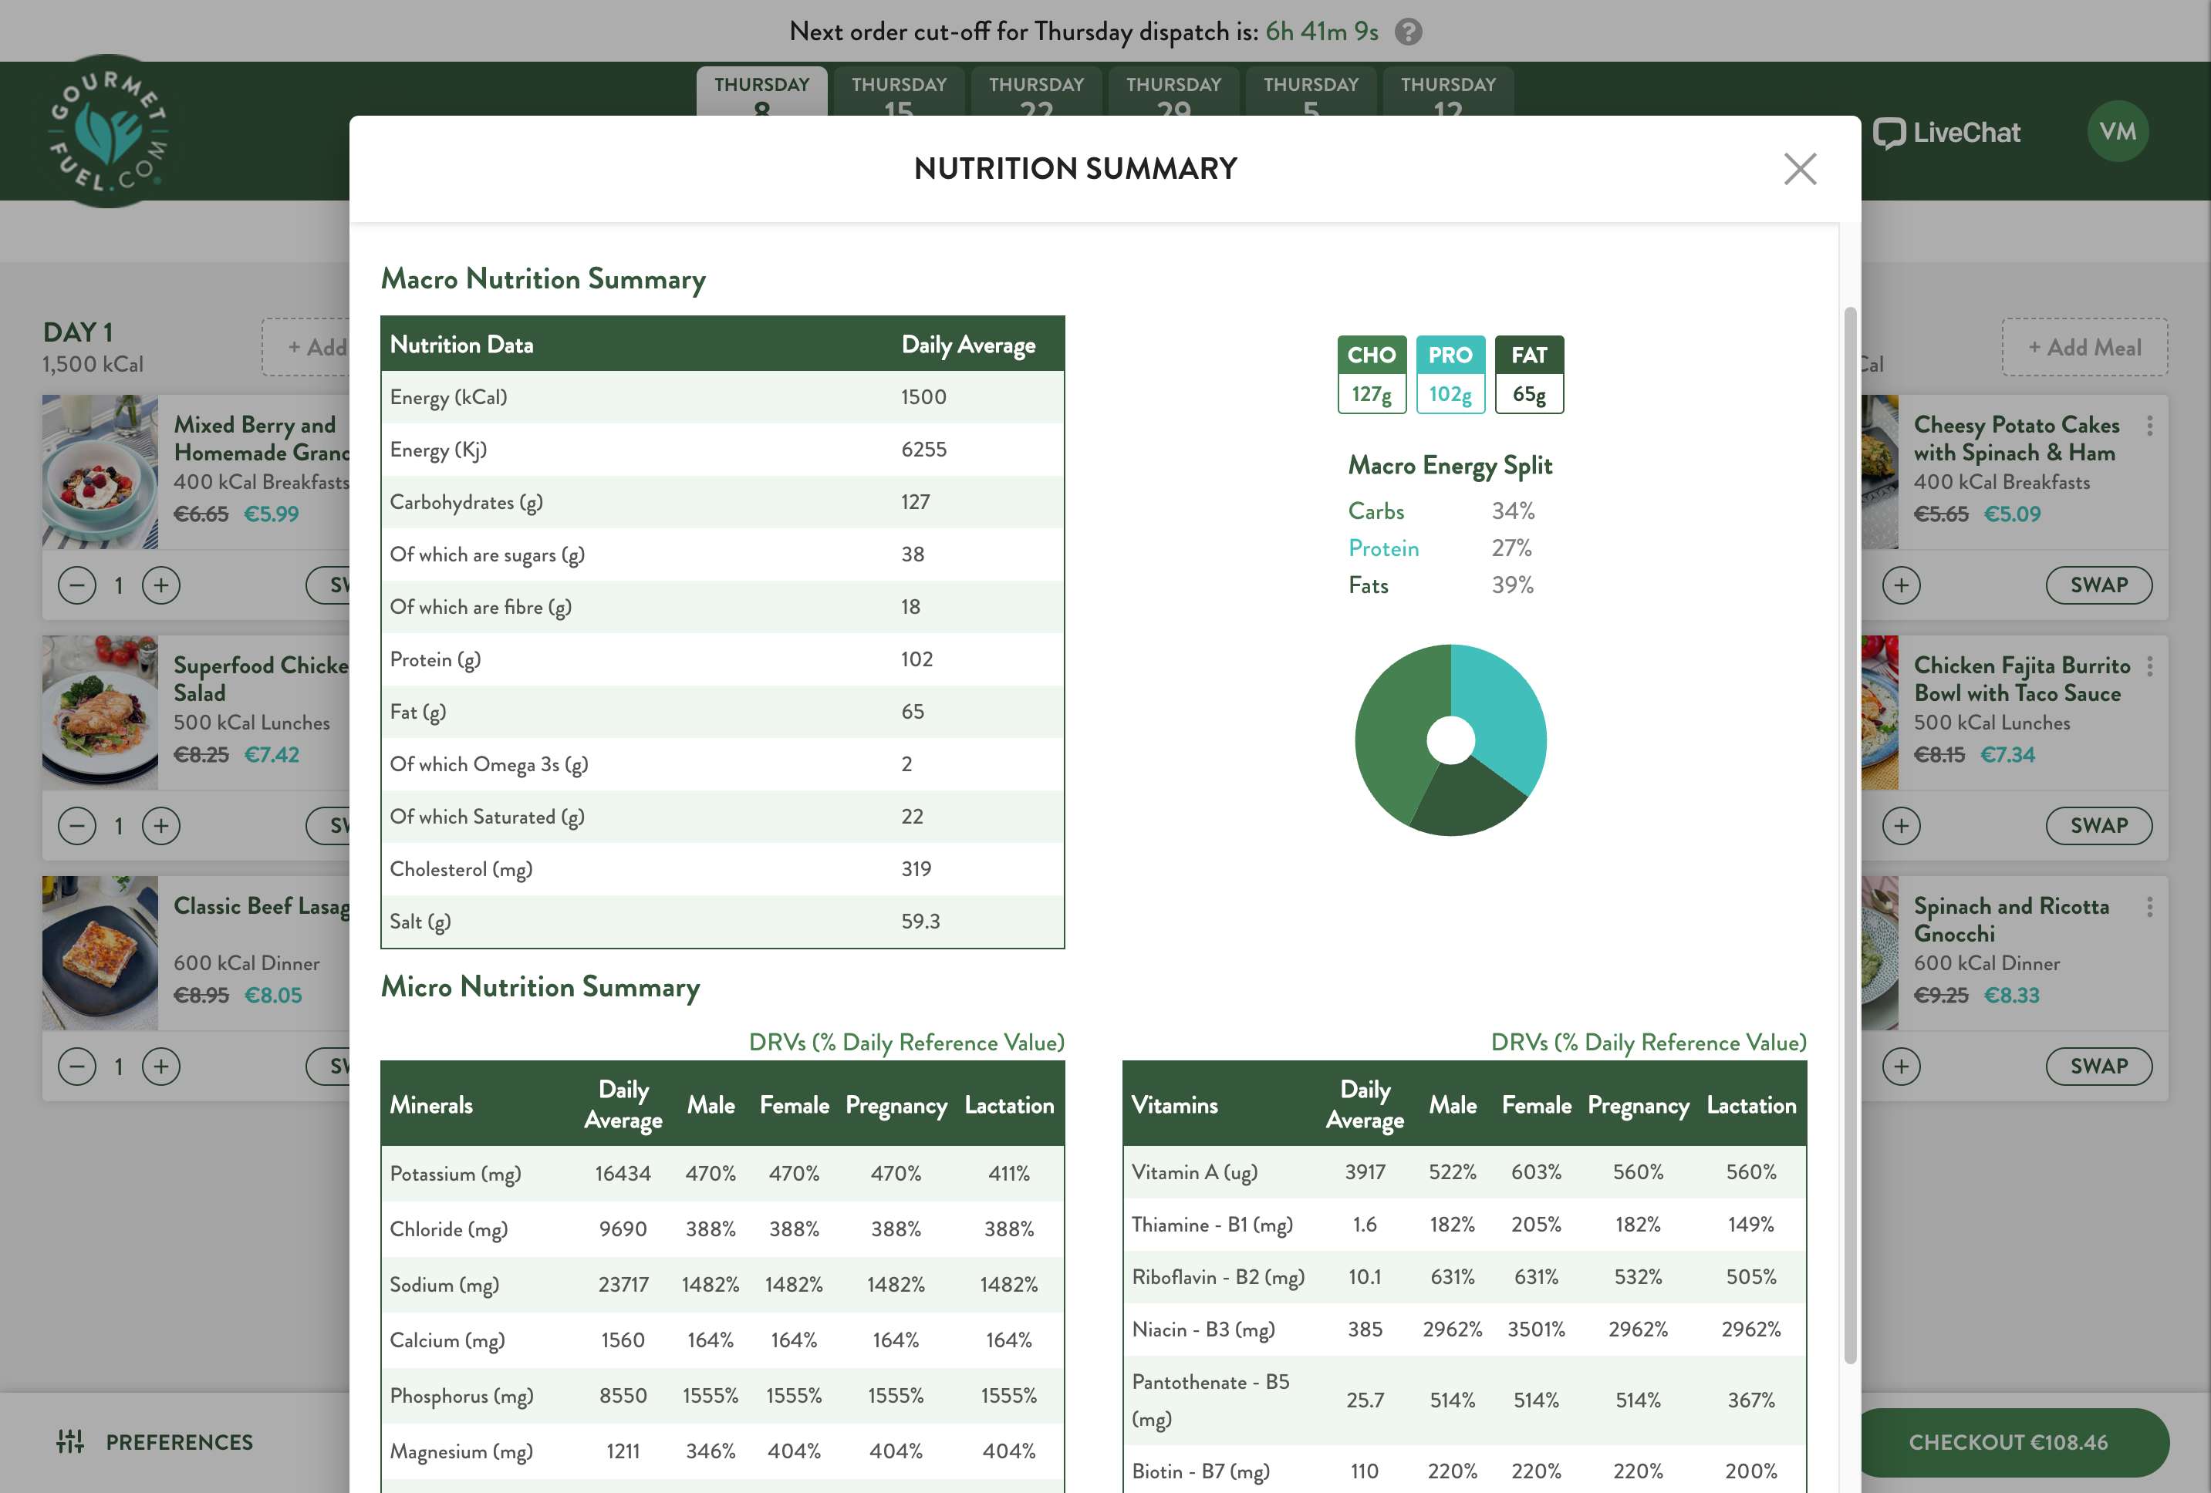Click Checkout €108.46 button

[x=2012, y=1441]
